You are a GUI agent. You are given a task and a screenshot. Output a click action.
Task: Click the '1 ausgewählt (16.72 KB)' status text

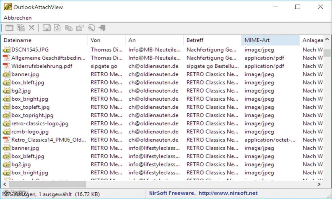point(69,194)
